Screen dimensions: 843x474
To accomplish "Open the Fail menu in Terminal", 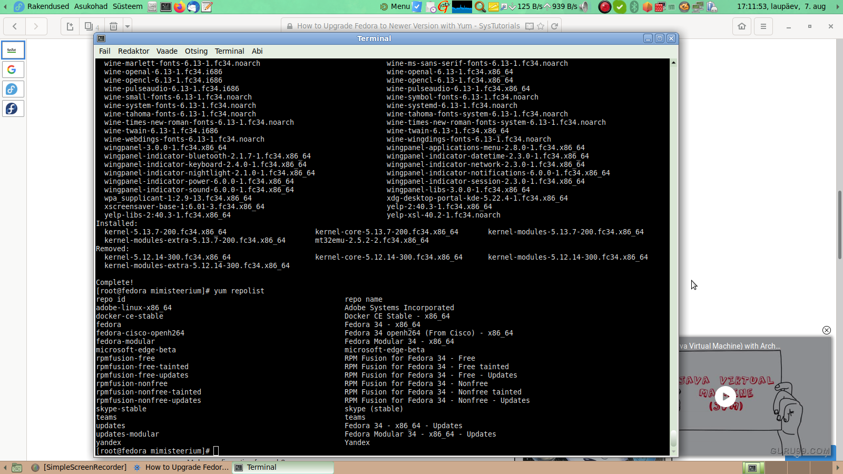I will pos(105,51).
